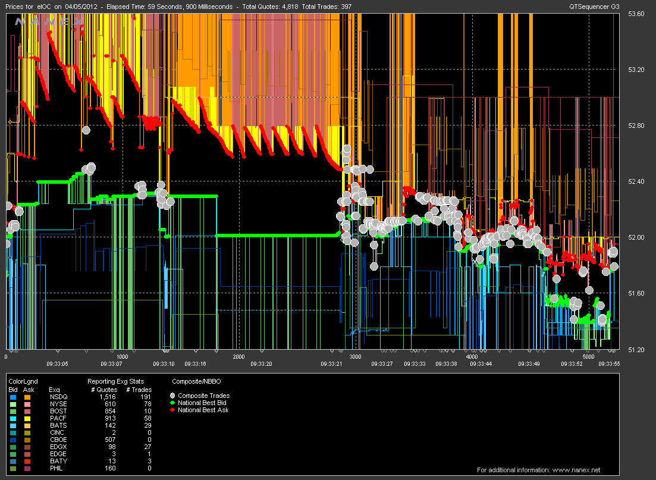Click the EDGX exchange label
Viewport: 656px width, 480px height.
[58, 446]
